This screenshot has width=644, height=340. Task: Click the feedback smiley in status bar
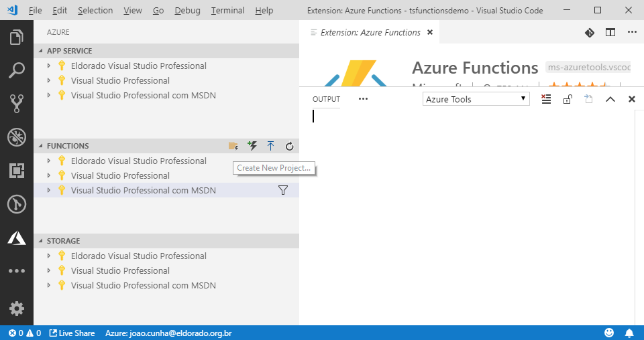point(609,333)
